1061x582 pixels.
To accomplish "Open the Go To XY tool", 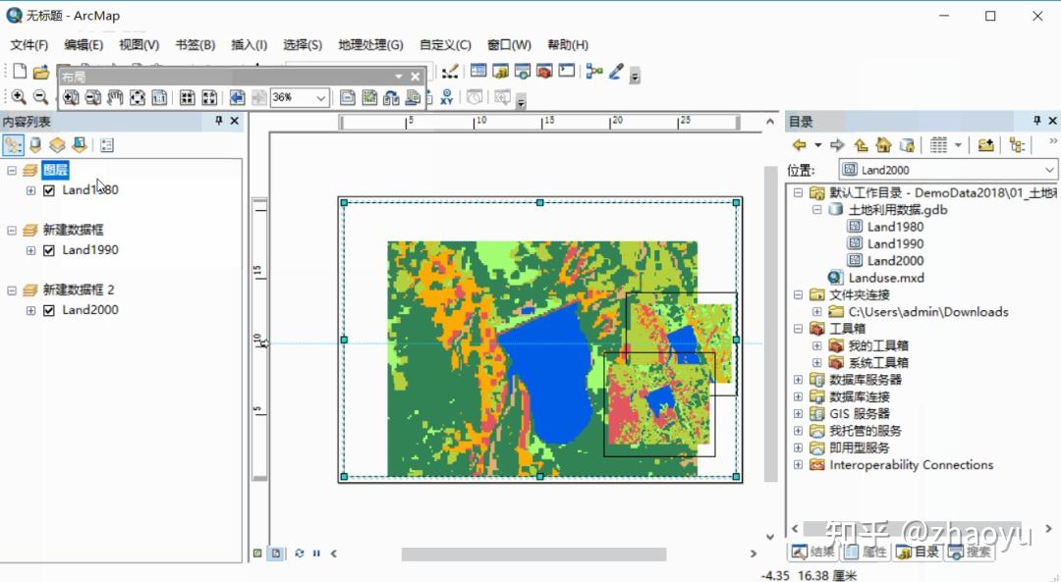I will pos(446,97).
